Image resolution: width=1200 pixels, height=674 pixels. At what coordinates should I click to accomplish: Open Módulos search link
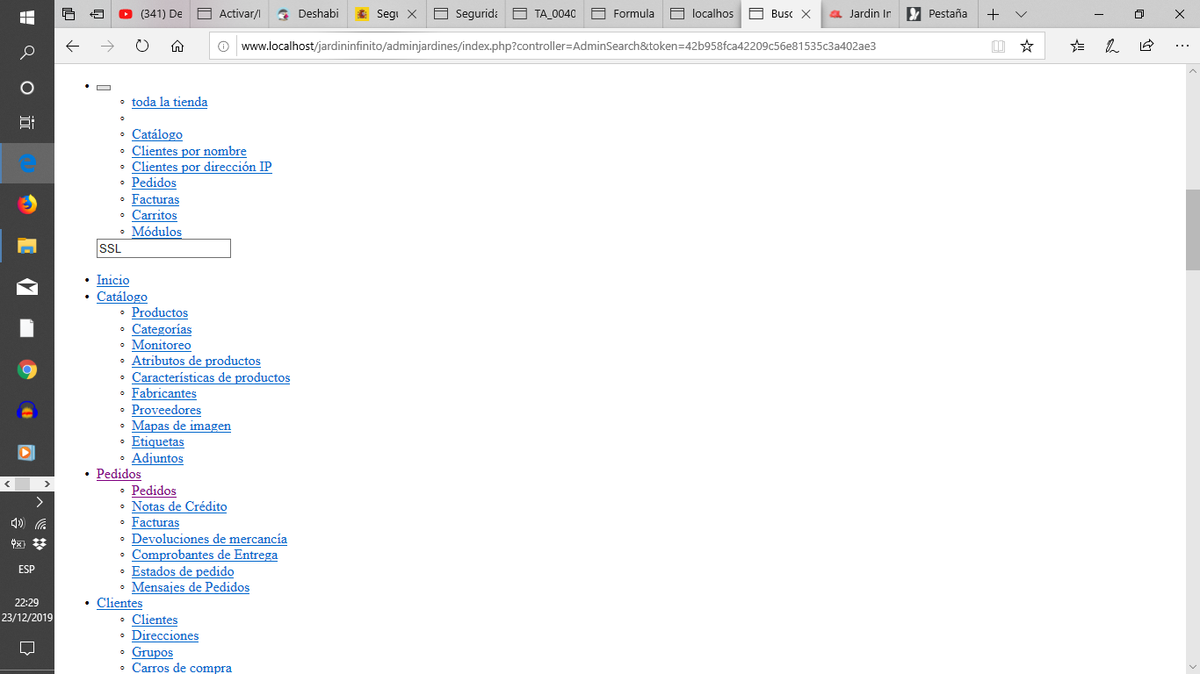coord(156,232)
